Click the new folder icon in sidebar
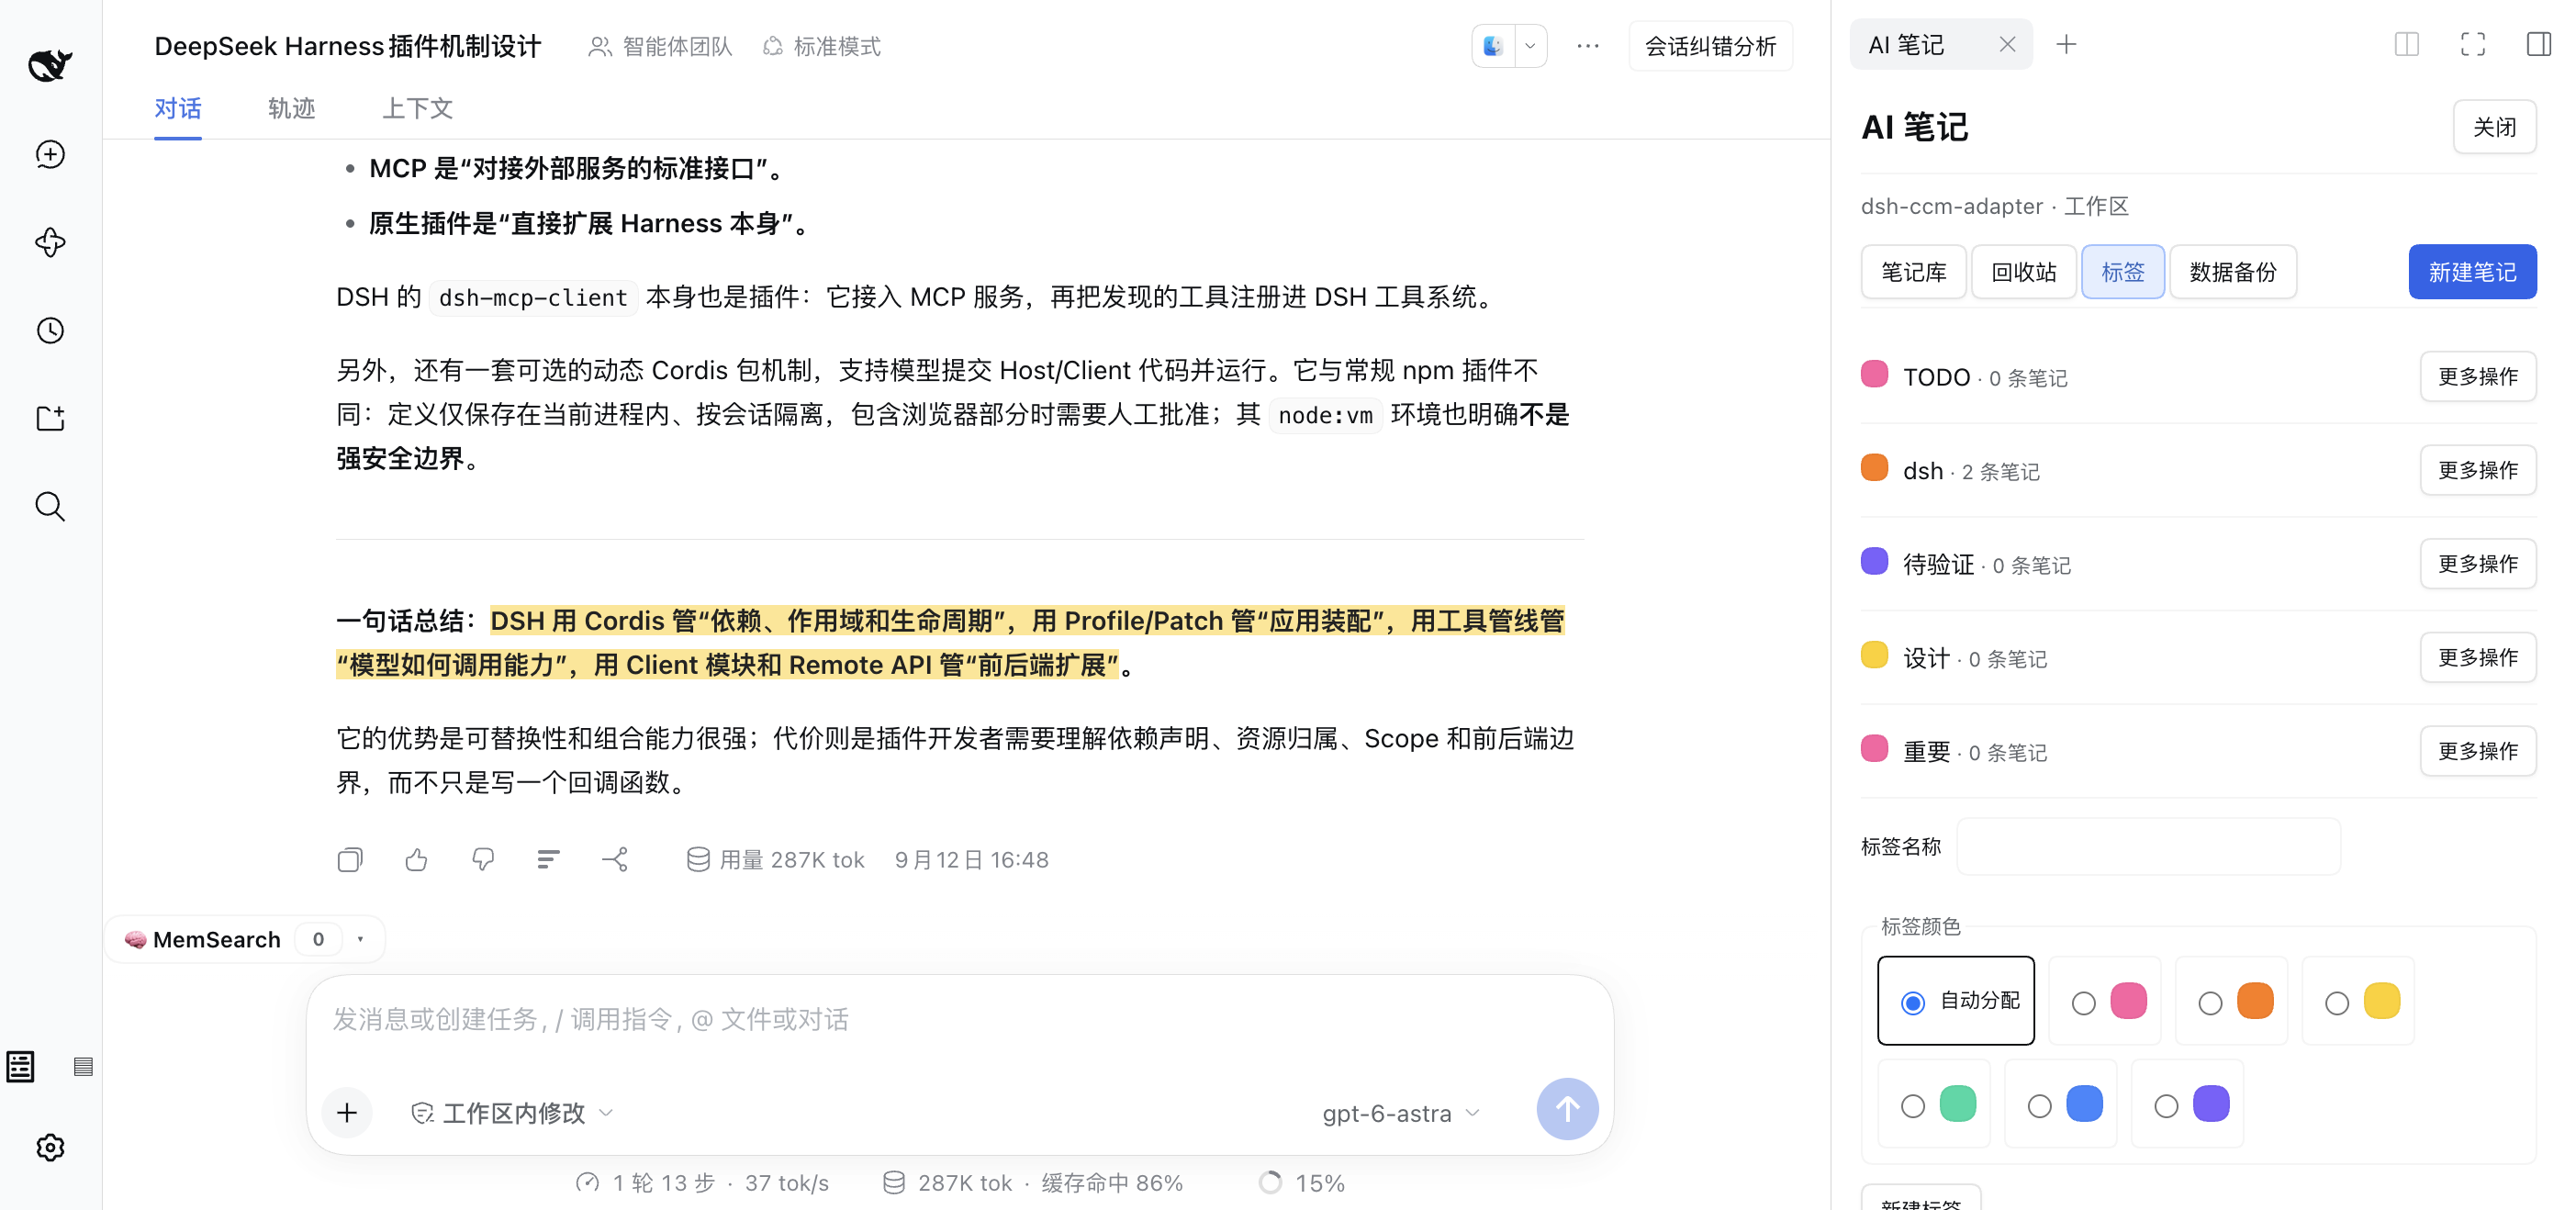This screenshot has width=2576, height=1210. click(x=50, y=418)
